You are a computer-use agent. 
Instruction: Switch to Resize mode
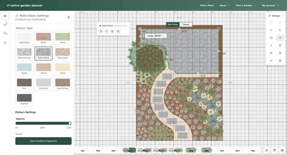pos(186,25)
